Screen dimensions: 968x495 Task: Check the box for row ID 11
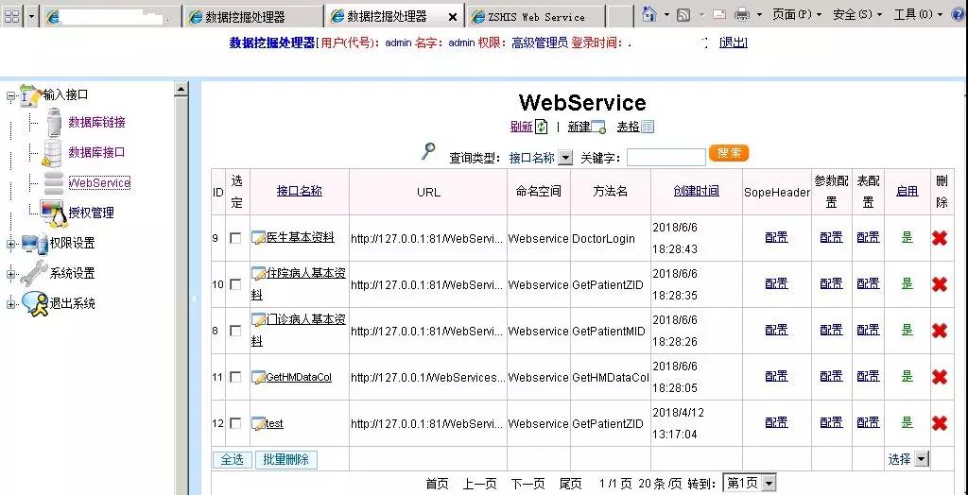pos(235,377)
